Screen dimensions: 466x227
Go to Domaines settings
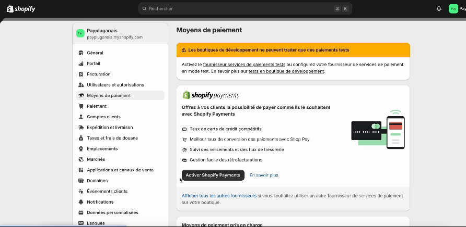click(x=120, y=181)
